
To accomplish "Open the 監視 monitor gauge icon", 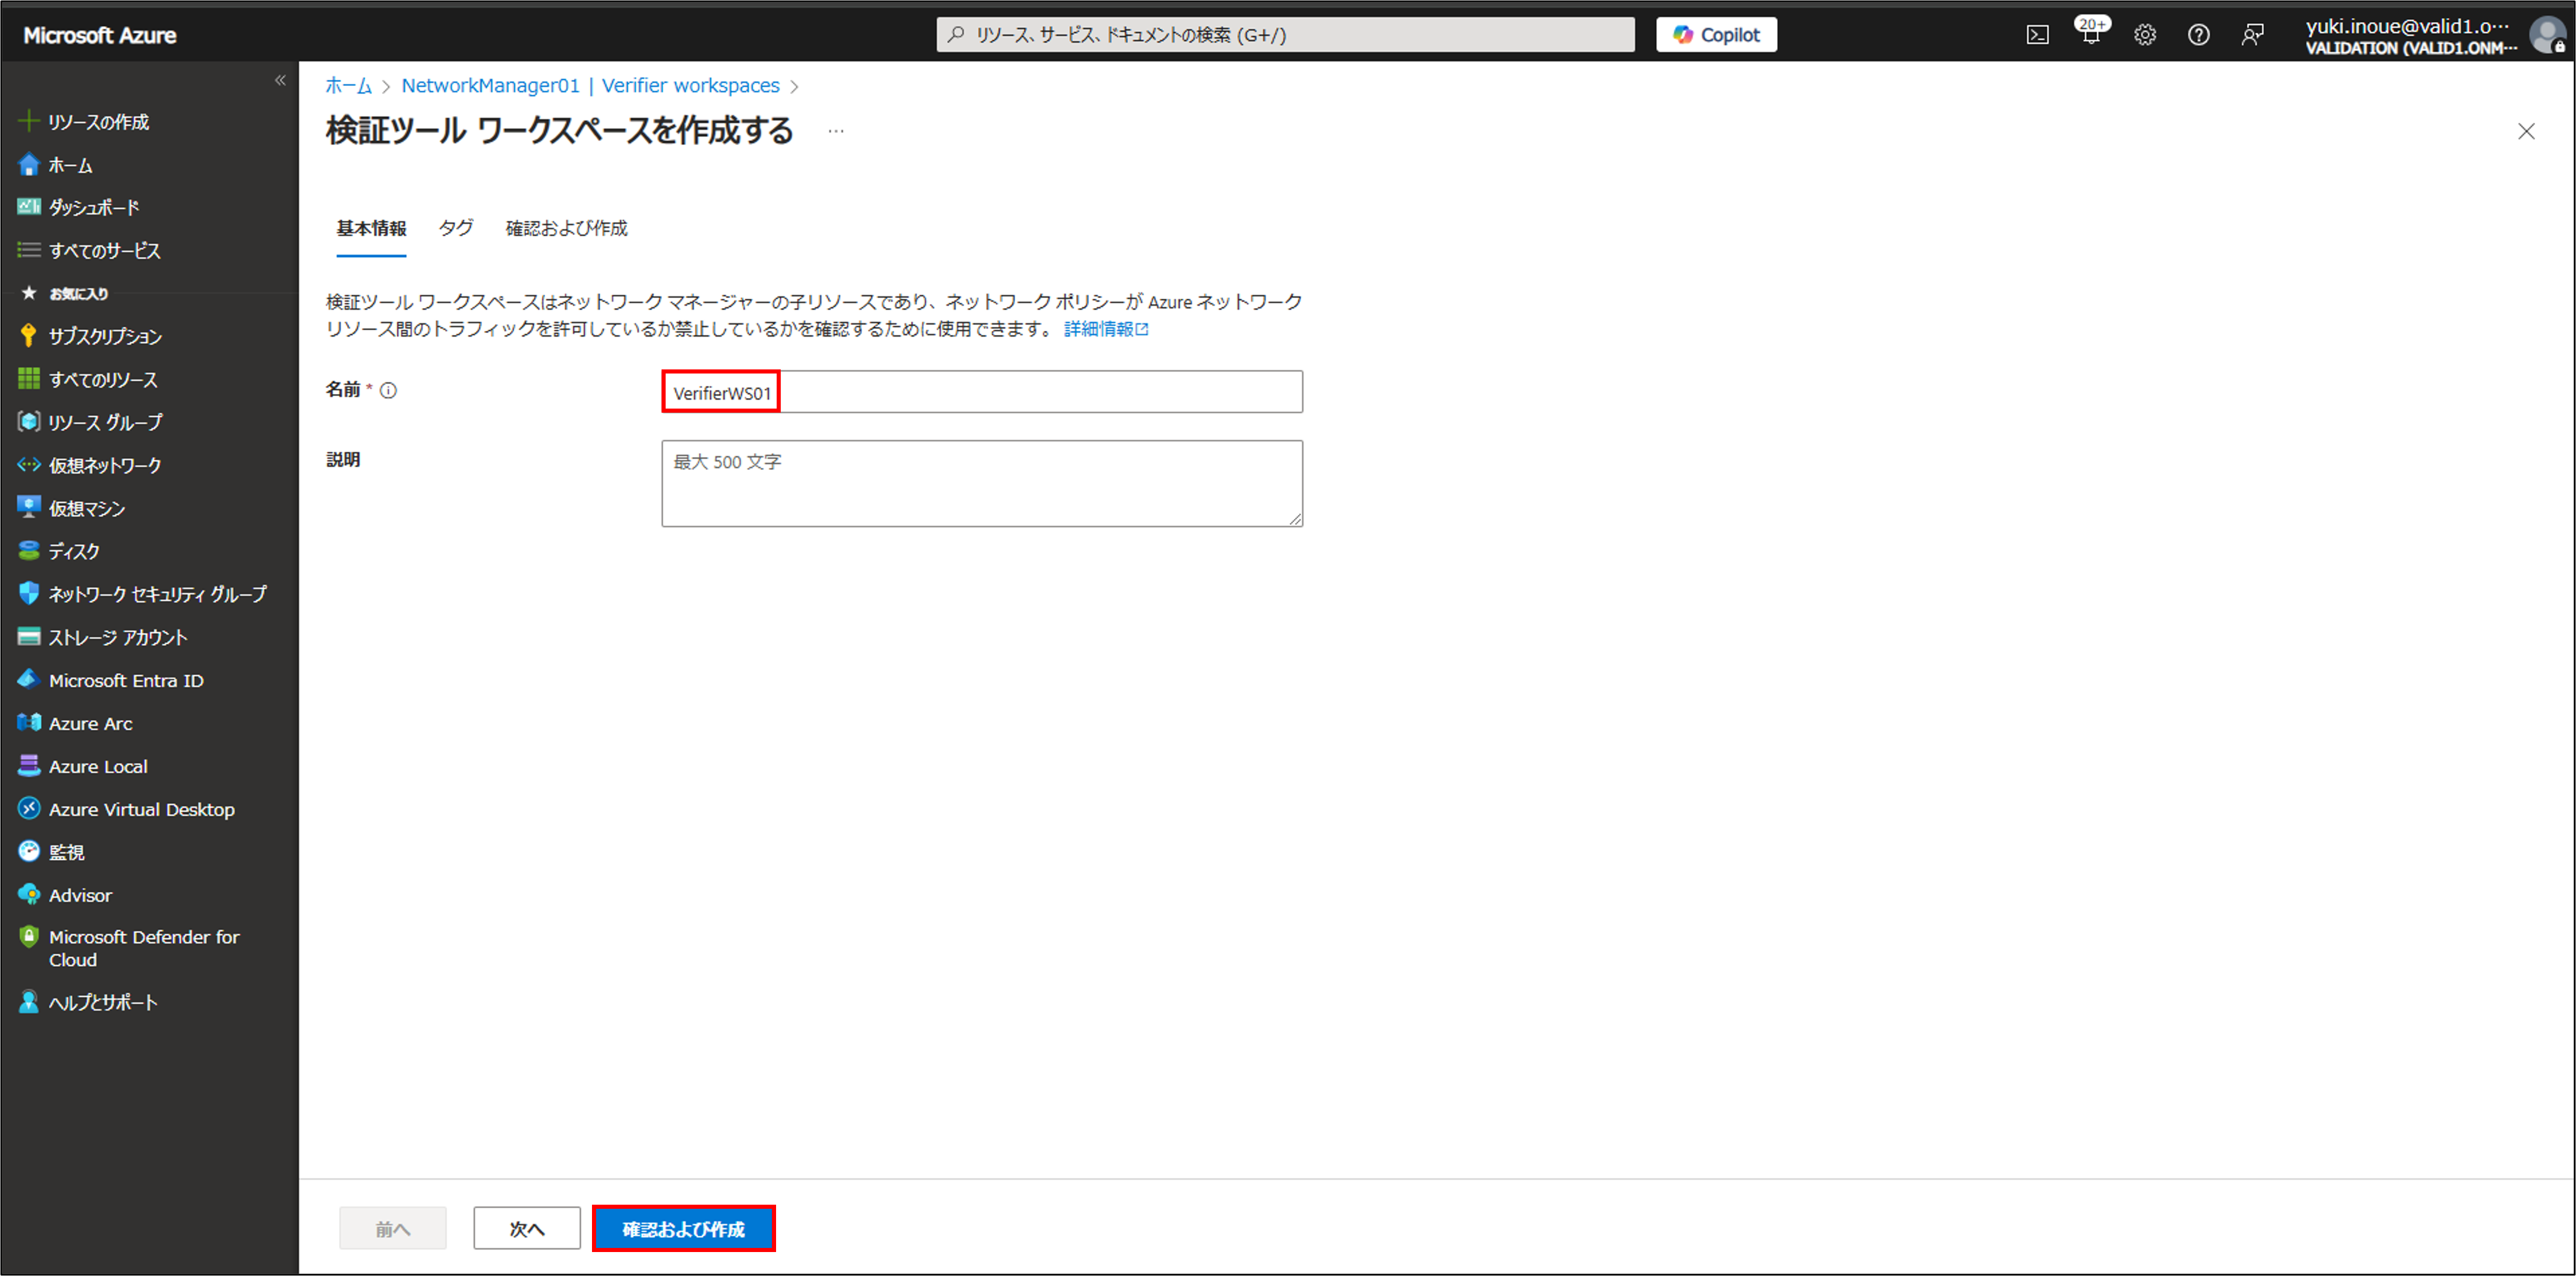I will 29,852.
